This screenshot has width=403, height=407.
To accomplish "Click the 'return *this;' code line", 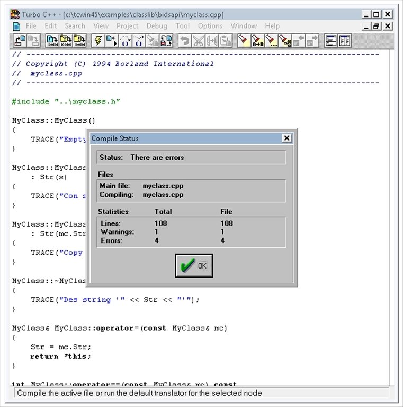I will point(61,357).
